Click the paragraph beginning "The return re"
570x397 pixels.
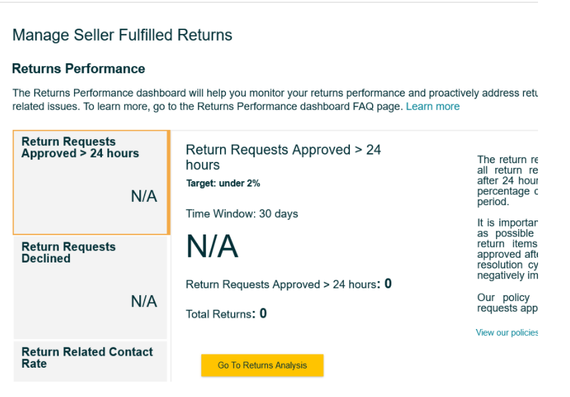click(507, 181)
